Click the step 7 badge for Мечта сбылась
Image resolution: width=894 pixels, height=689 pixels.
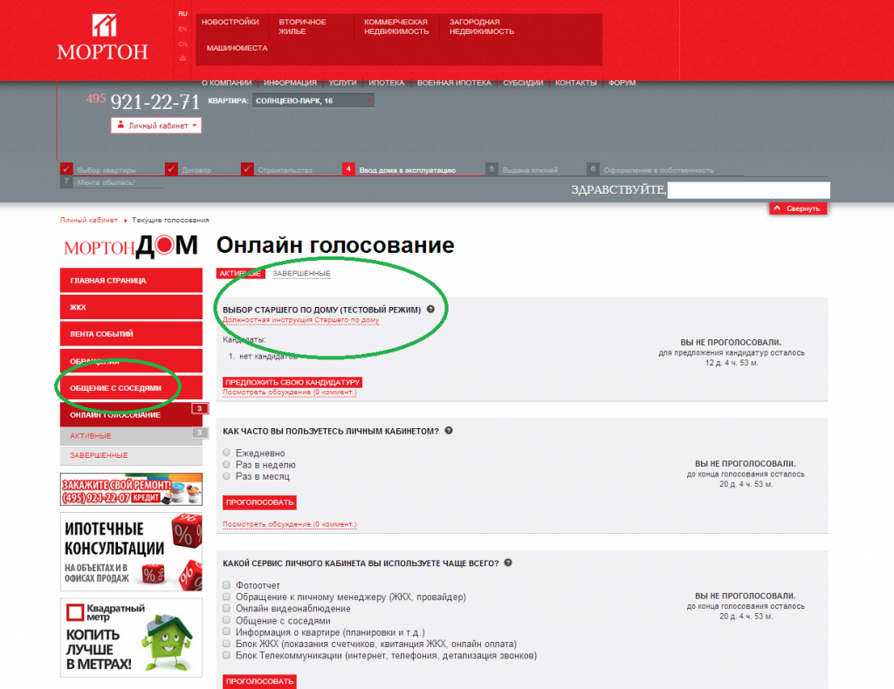coord(66,181)
